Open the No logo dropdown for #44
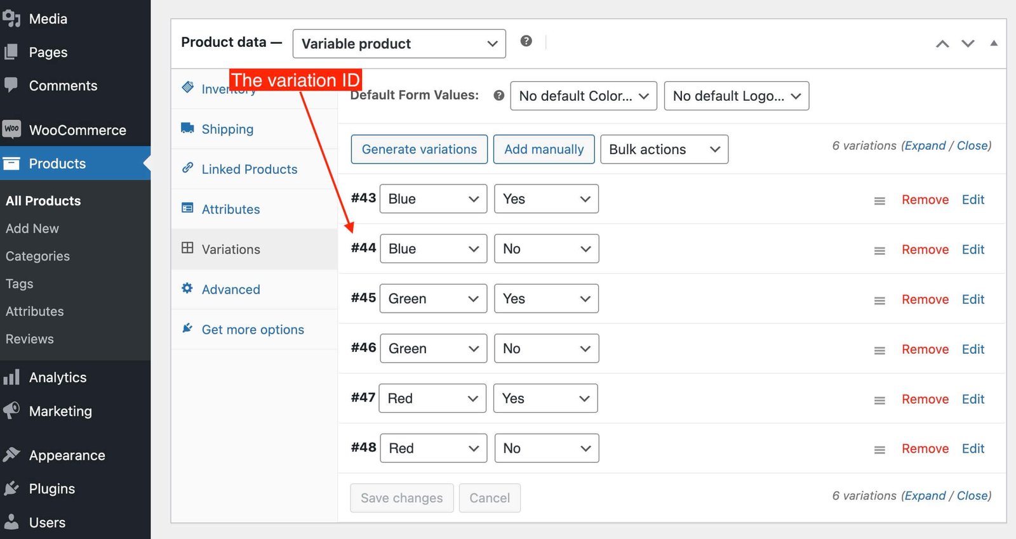Viewport: 1016px width, 539px height. [547, 249]
